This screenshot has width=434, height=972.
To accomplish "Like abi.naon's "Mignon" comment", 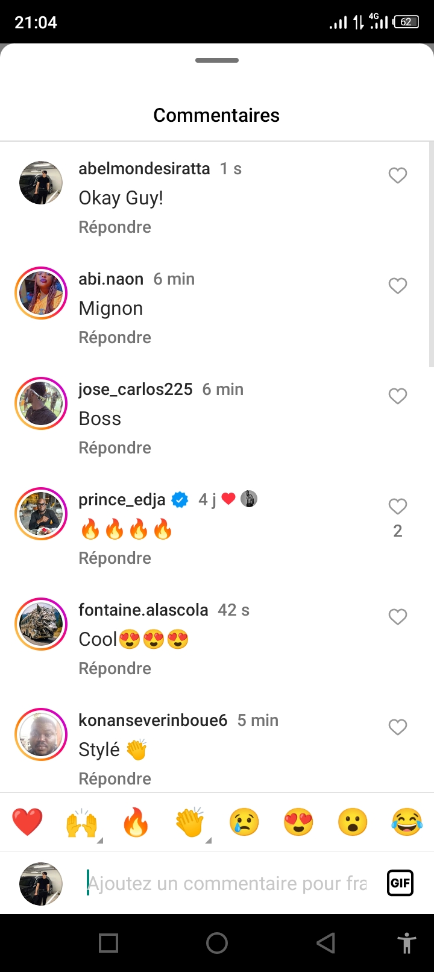I will [x=398, y=286].
